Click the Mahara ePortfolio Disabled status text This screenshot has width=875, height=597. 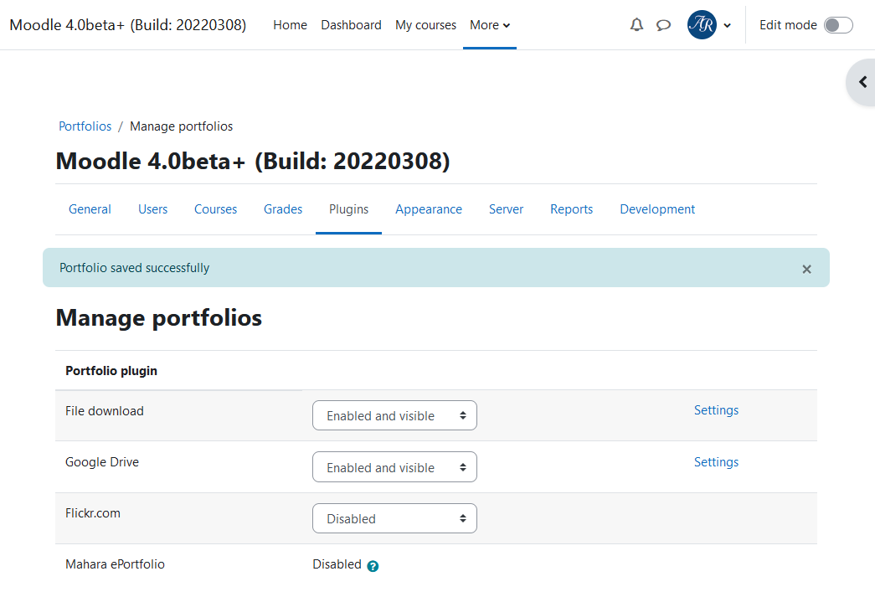pos(337,564)
